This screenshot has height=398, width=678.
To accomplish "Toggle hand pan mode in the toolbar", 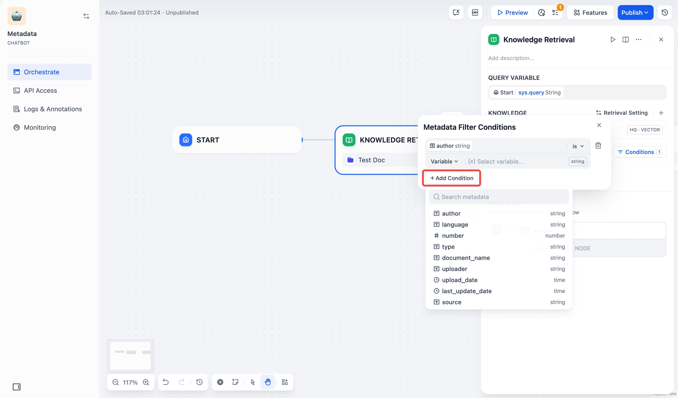I will (267, 382).
